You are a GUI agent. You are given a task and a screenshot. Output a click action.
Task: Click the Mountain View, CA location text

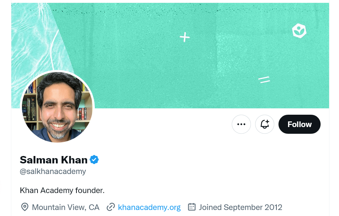point(66,207)
